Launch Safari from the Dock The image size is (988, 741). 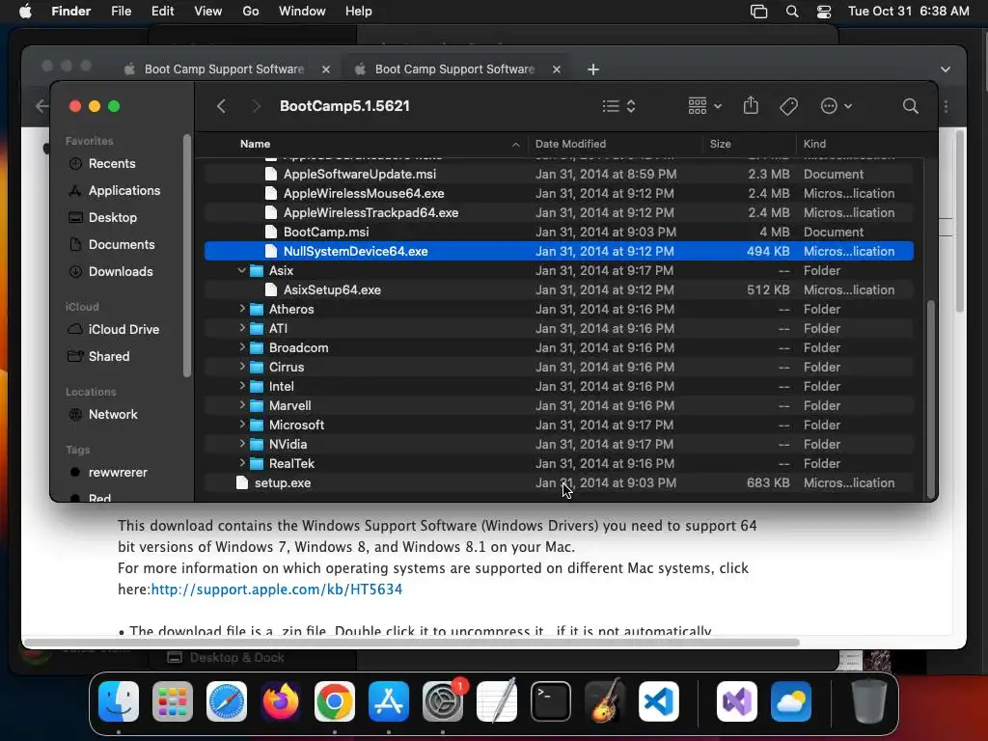pyautogui.click(x=227, y=701)
